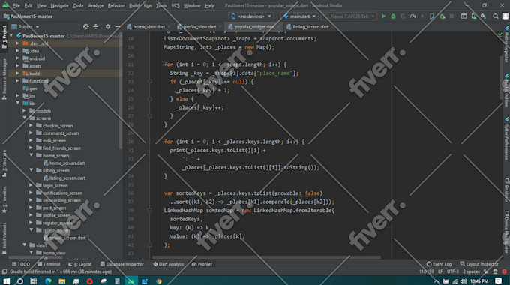510x285 pixels.
Task: Expand the android folder
Action: pyautogui.click(x=17, y=58)
